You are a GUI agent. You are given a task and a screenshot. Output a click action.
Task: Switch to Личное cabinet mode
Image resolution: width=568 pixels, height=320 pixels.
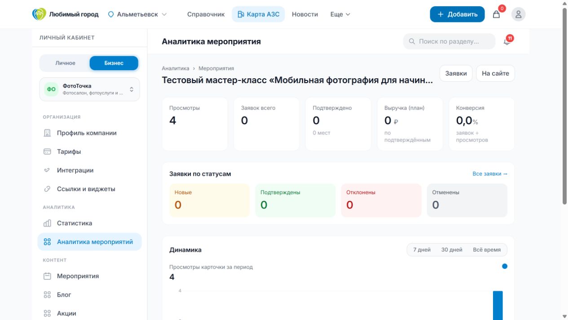tap(65, 63)
